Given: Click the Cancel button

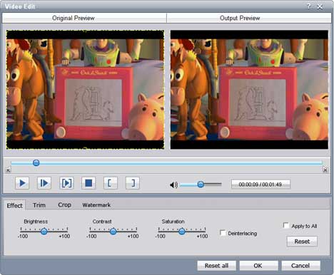Looking at the screenshot, I should tap(300, 266).
